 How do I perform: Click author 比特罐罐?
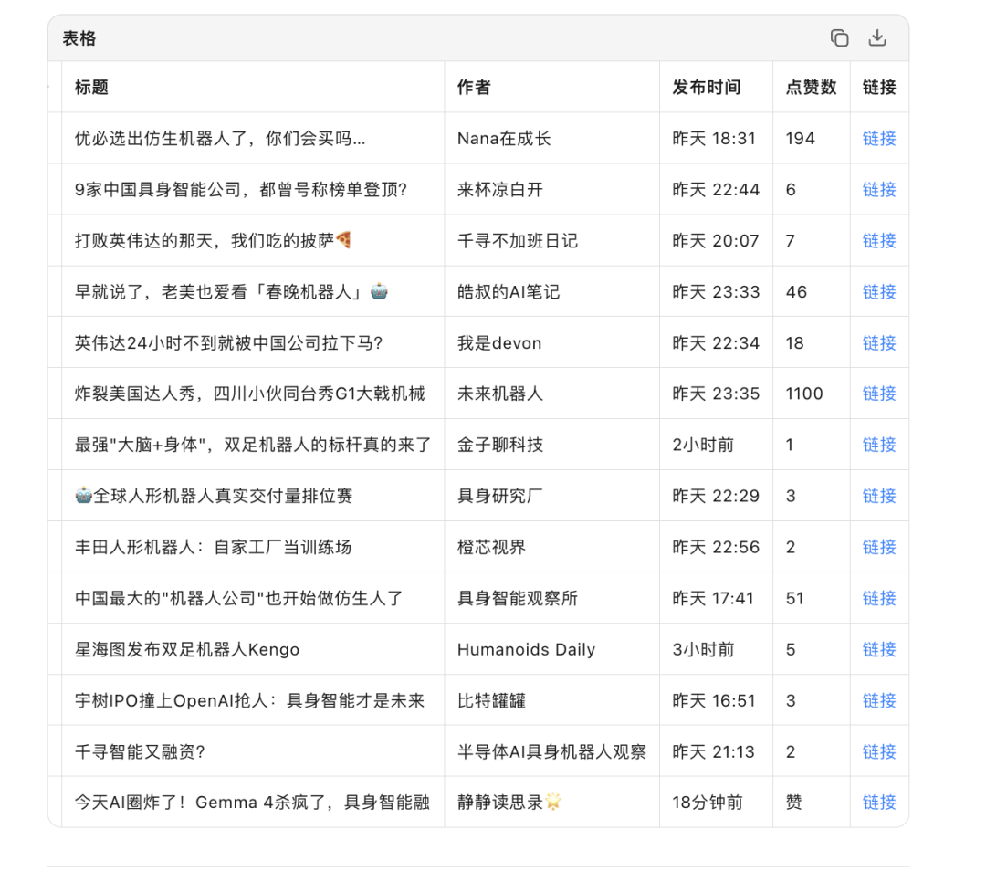coord(491,700)
